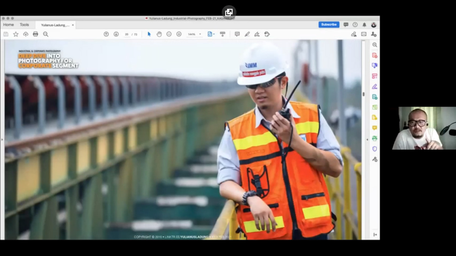Click the zoom out minus icon
The image size is (456, 256).
[169, 34]
